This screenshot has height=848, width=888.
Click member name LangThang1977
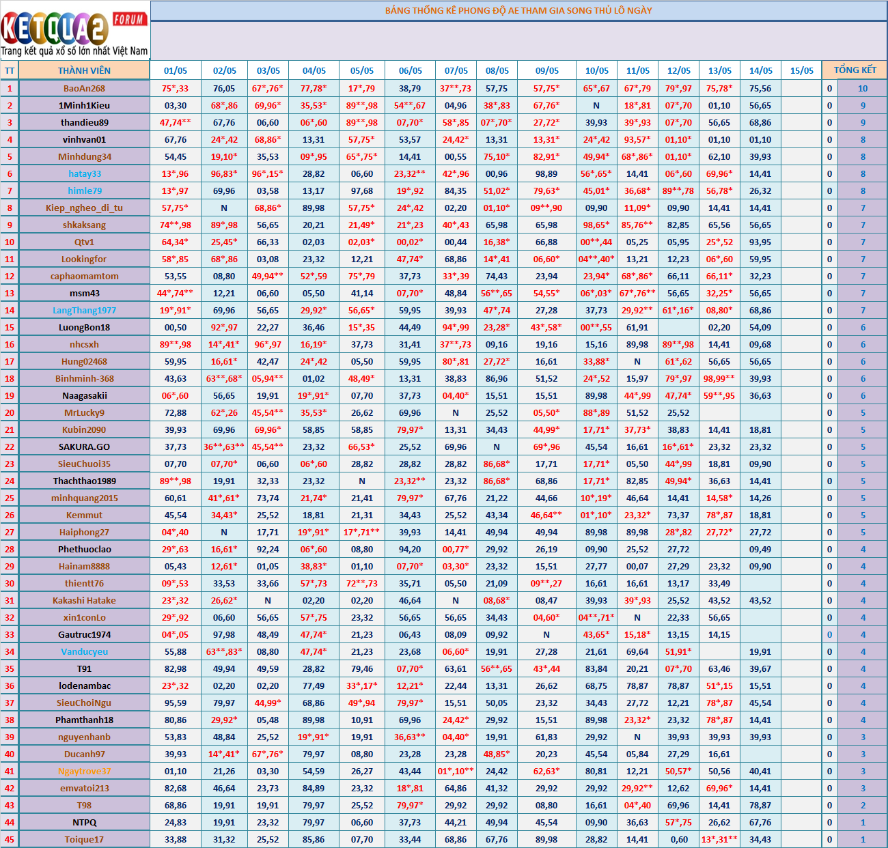coord(84,310)
